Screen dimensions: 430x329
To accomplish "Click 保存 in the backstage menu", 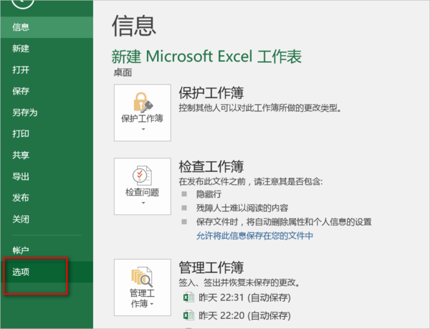I will 47,91.
